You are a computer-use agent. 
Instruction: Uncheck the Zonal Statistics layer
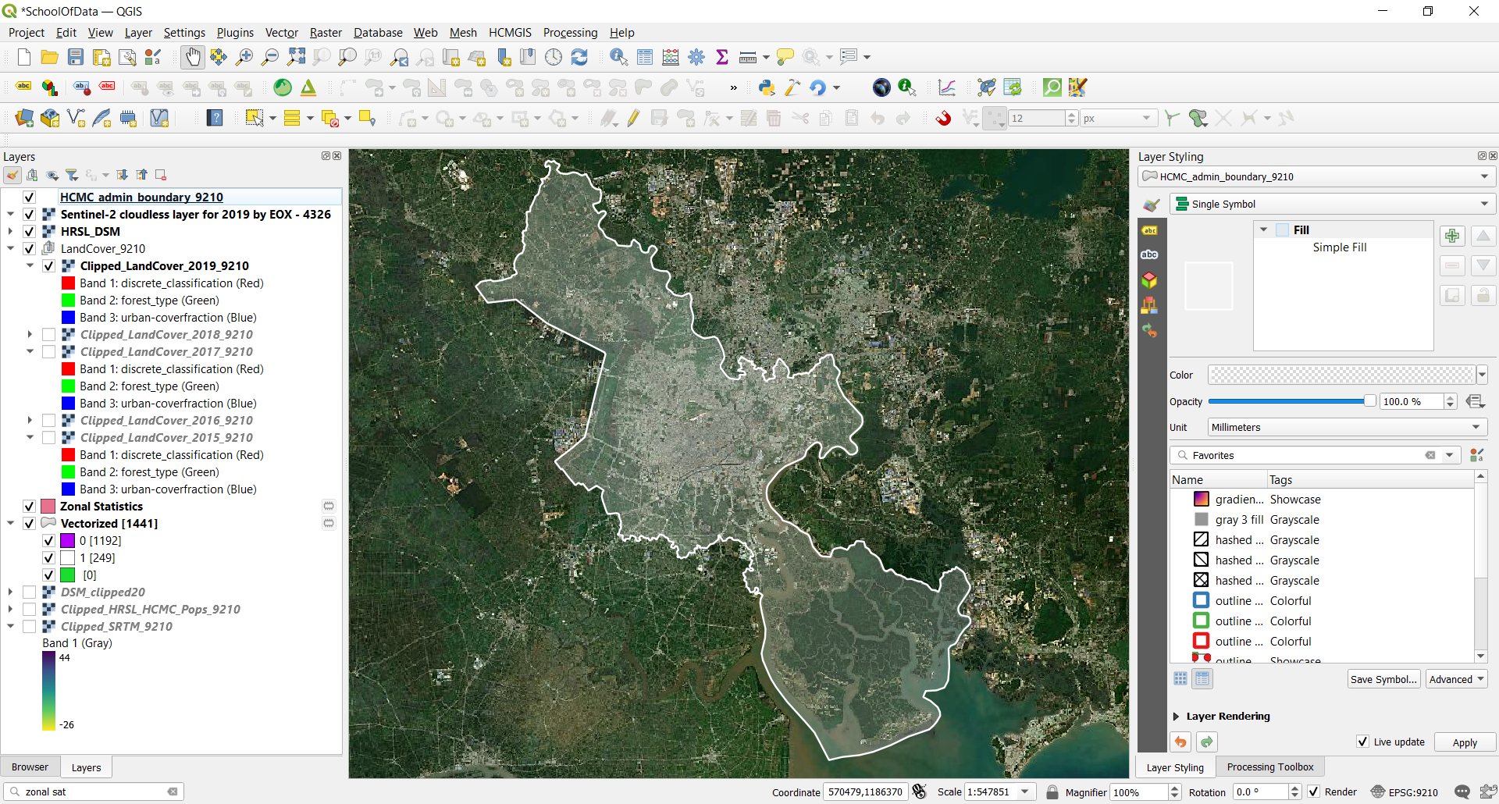point(30,507)
